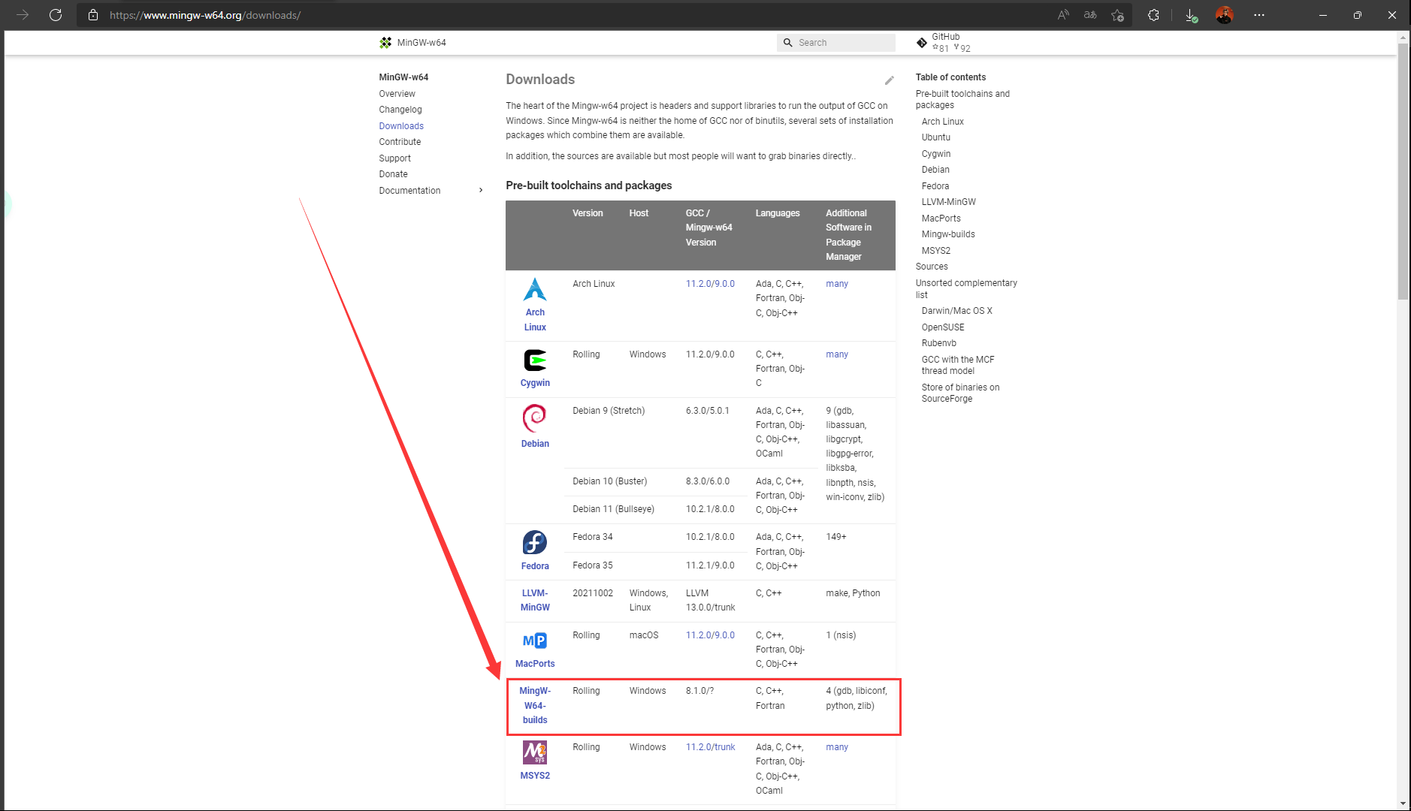Click the MacPorts logo icon
The width and height of the screenshot is (1411, 811).
(535, 641)
